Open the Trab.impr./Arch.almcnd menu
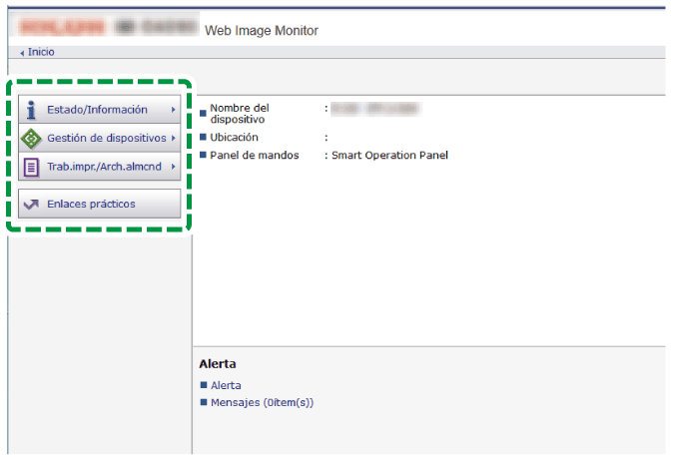This screenshot has height=459, width=674. point(105,167)
